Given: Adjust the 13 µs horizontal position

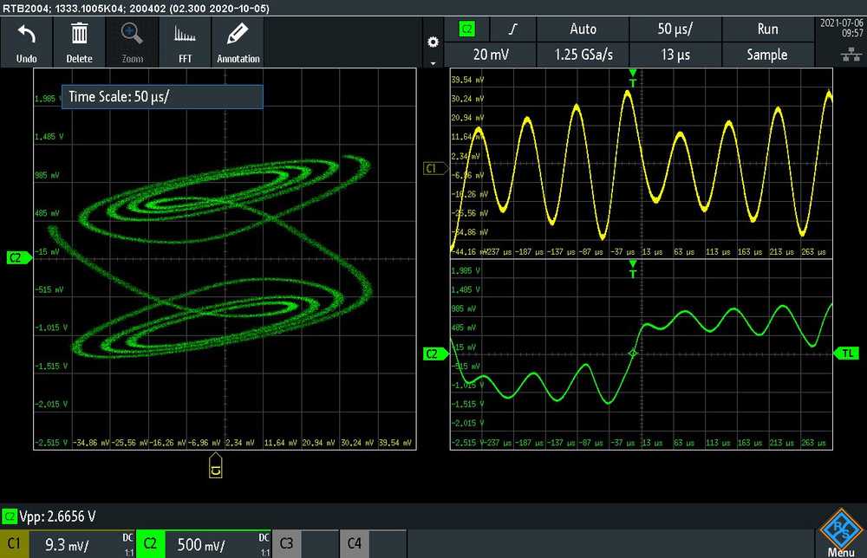Looking at the screenshot, I should 675,55.
